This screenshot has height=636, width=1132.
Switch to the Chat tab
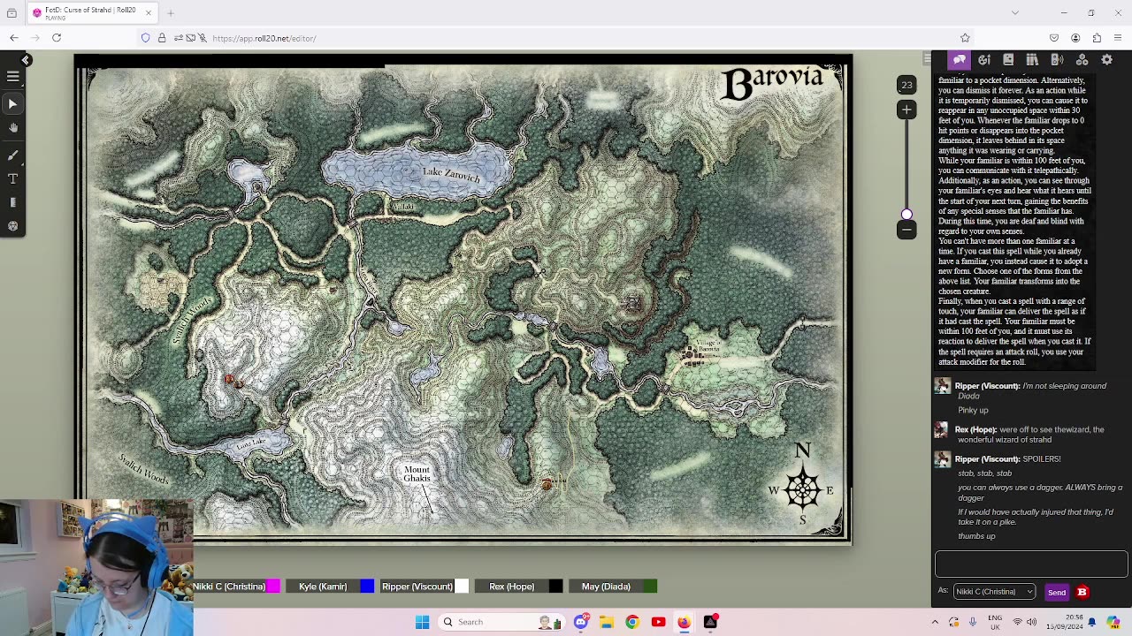(960, 59)
